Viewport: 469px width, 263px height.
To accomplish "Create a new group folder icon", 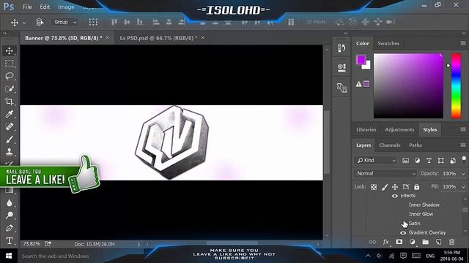I will (x=425, y=242).
